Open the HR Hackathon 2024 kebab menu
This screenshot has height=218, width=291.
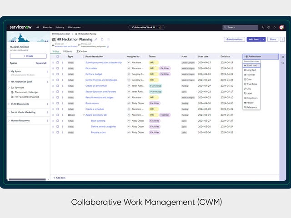[48, 82]
